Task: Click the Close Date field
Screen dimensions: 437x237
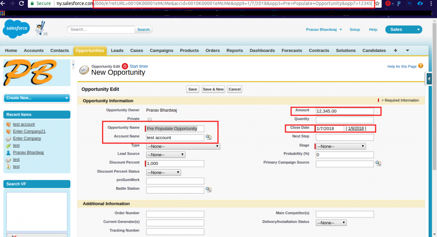Action: pos(330,128)
